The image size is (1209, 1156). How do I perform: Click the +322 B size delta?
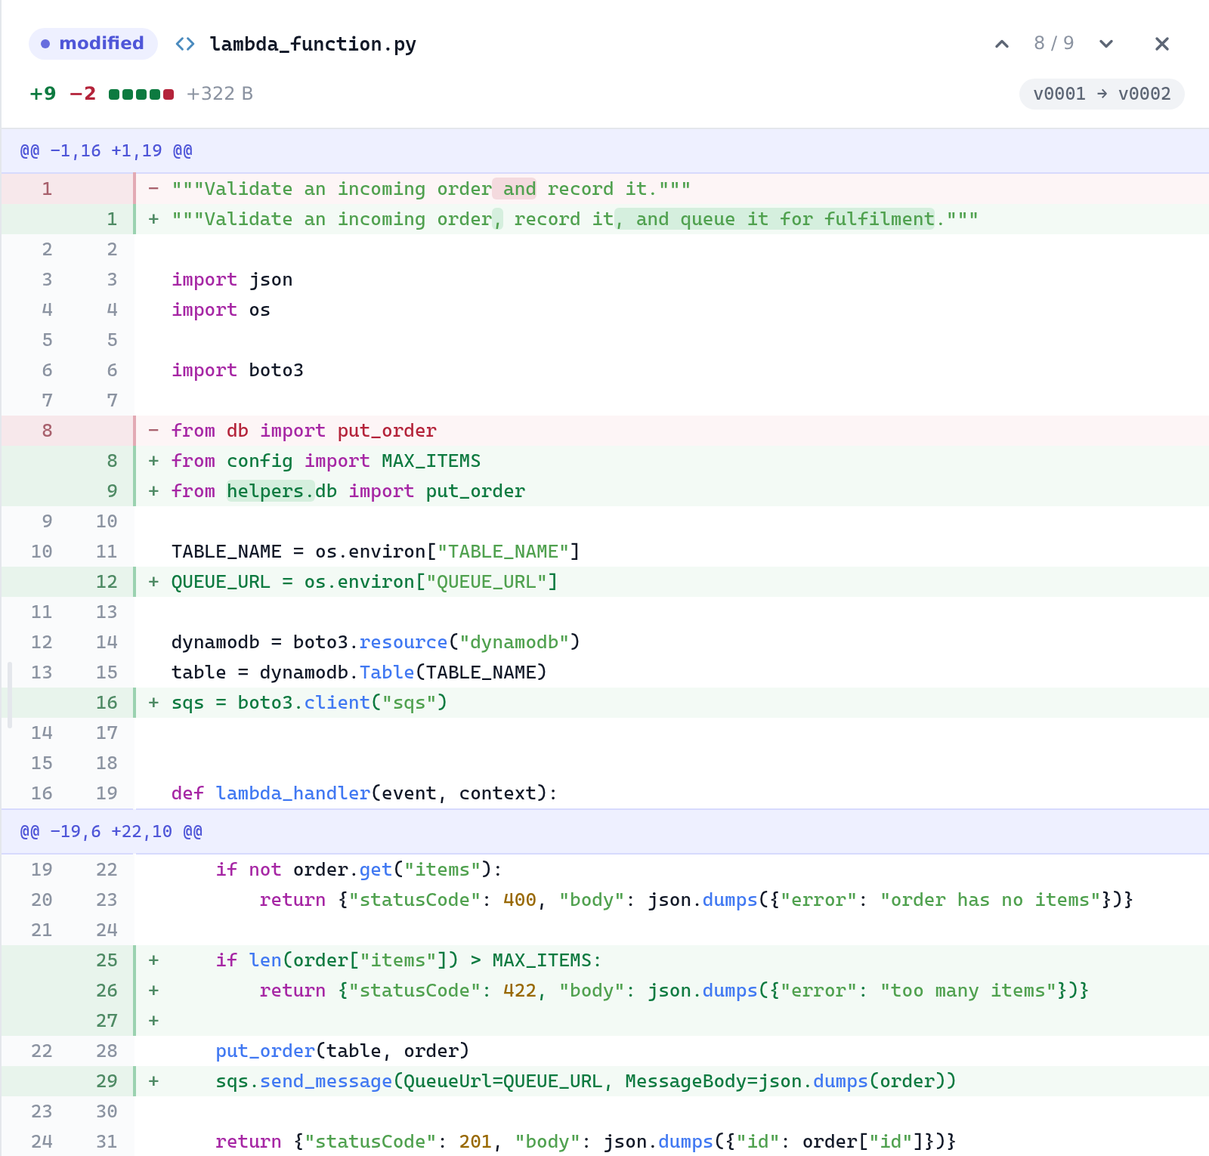coord(220,94)
